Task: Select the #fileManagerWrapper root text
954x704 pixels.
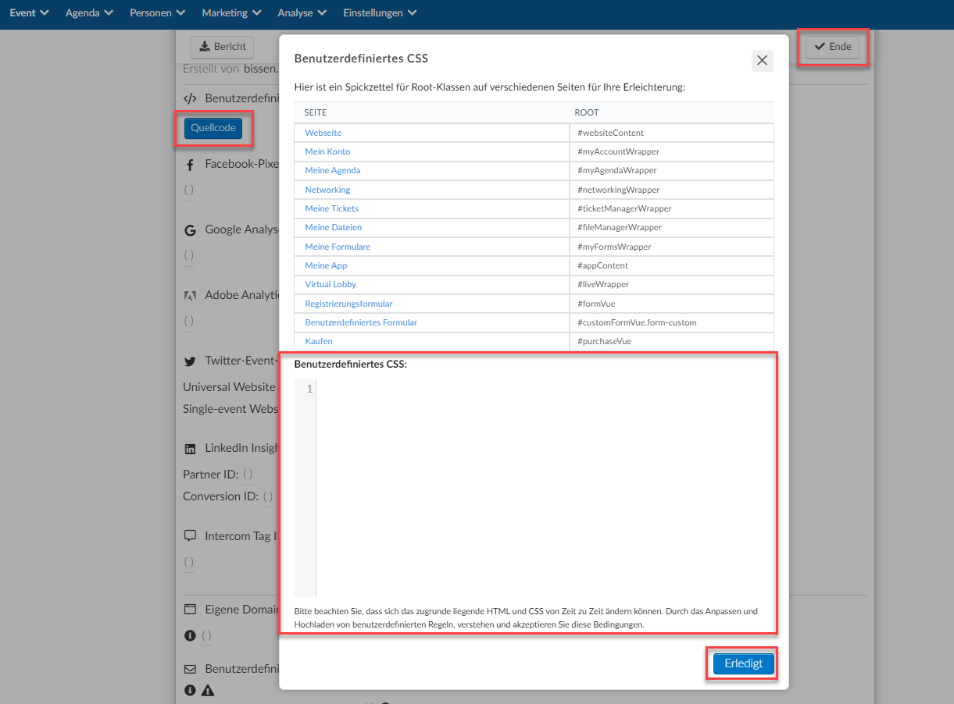Action: pyautogui.click(x=620, y=227)
